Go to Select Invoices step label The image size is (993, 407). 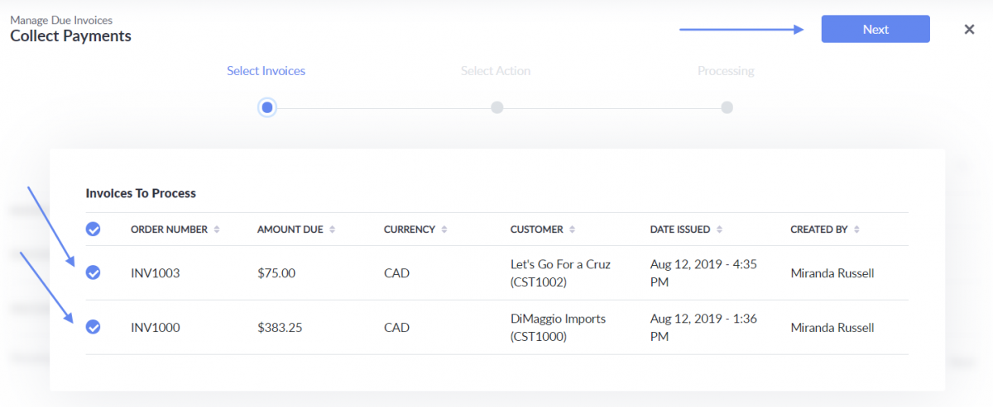click(266, 71)
